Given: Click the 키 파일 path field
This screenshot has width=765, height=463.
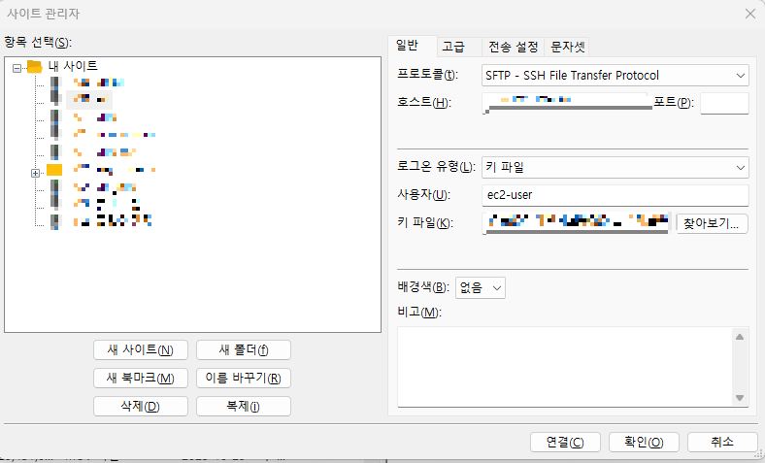Looking at the screenshot, I should point(577,223).
